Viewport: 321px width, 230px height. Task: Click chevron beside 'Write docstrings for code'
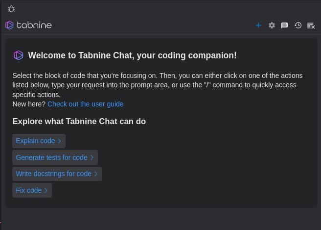pyautogui.click(x=96, y=174)
